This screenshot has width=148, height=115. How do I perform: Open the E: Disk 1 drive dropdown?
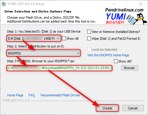[x=34, y=39]
